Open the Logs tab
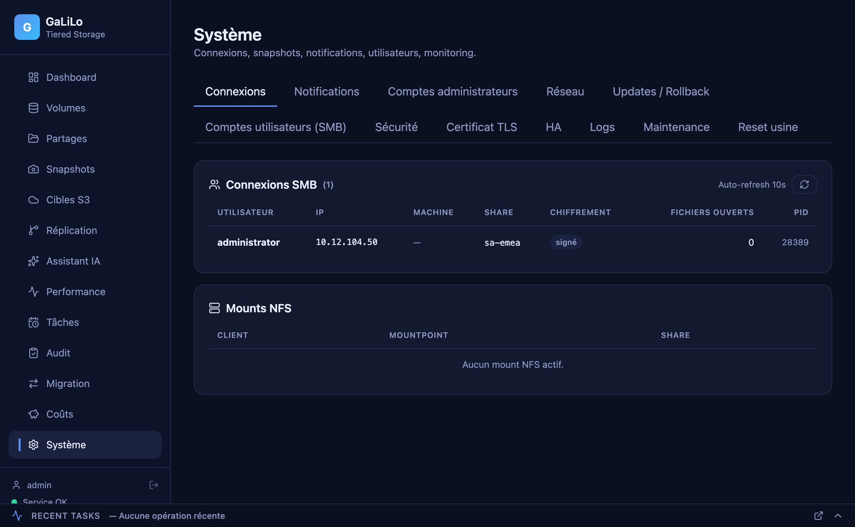 pos(602,127)
